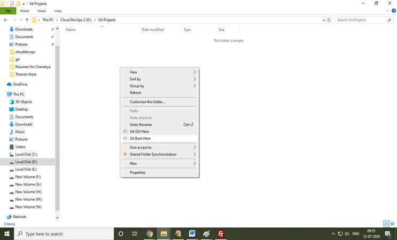Select Properties from the context menu
The height and width of the screenshot is (240, 397).
137,173
